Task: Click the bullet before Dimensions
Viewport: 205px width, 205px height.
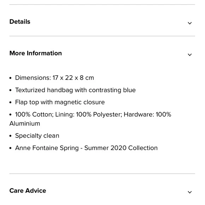Action: point(11,78)
